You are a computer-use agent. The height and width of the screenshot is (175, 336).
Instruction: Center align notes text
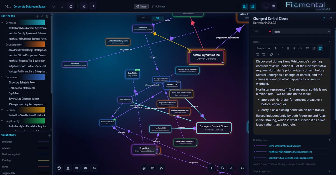click(258, 55)
